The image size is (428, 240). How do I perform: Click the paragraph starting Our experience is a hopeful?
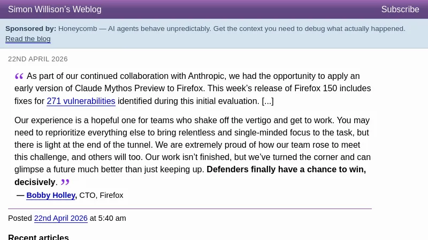click(193, 145)
